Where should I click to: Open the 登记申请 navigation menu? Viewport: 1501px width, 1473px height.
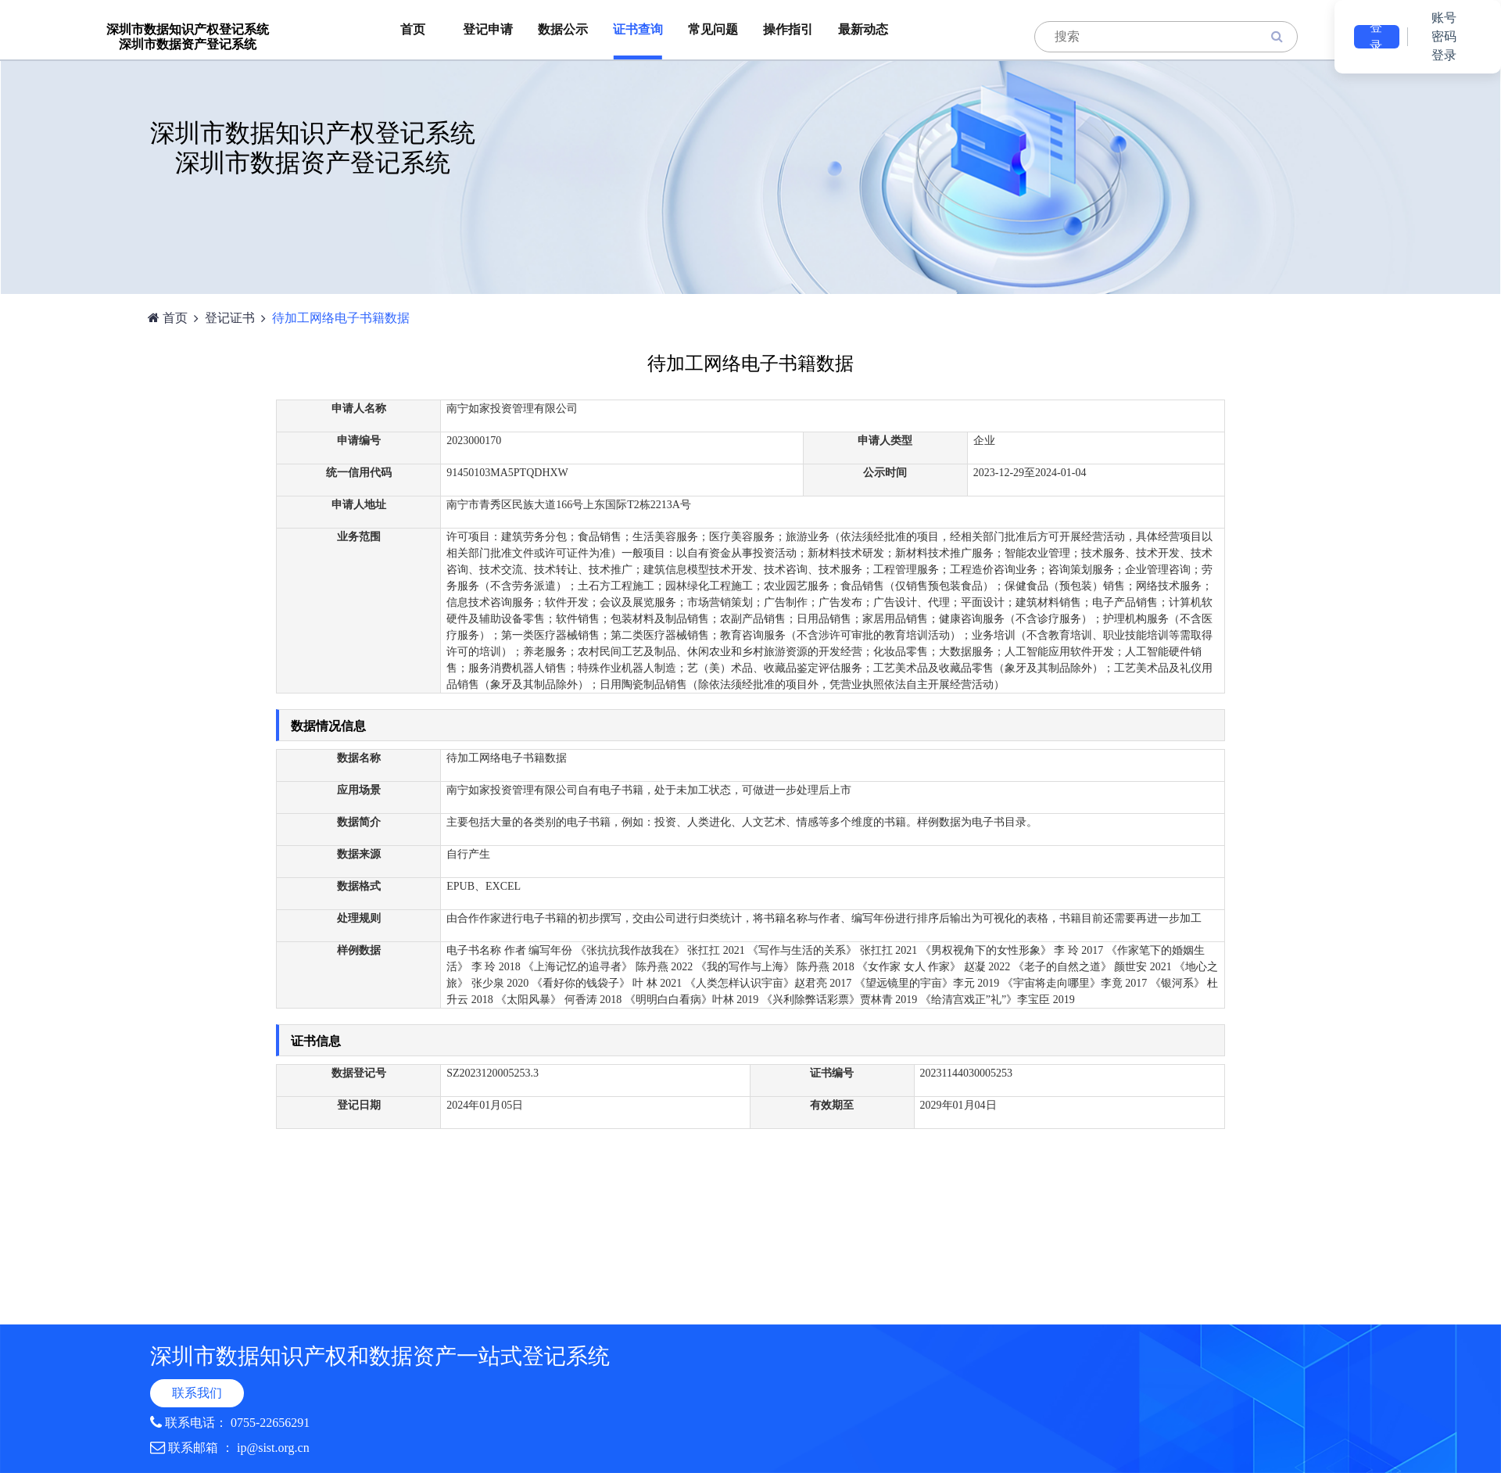pyautogui.click(x=488, y=30)
